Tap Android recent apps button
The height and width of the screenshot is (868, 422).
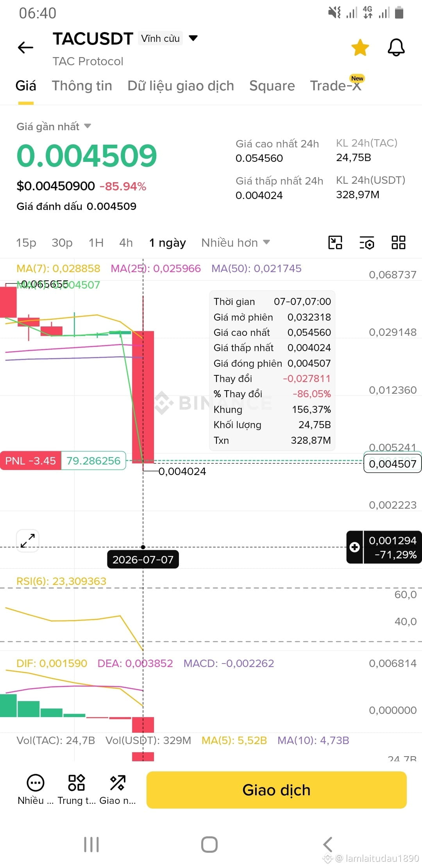(x=91, y=845)
